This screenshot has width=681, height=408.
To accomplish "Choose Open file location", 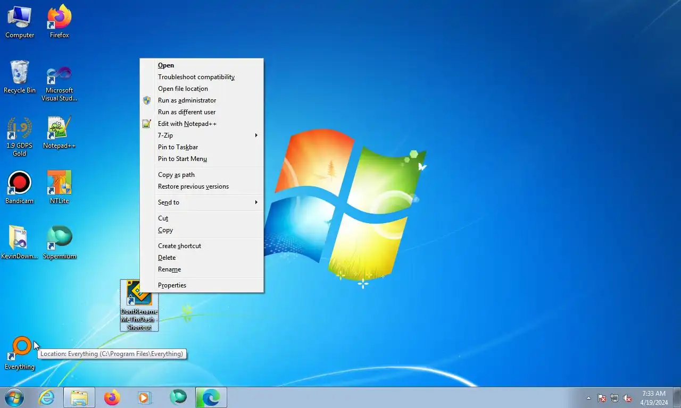I will tap(202, 89).
